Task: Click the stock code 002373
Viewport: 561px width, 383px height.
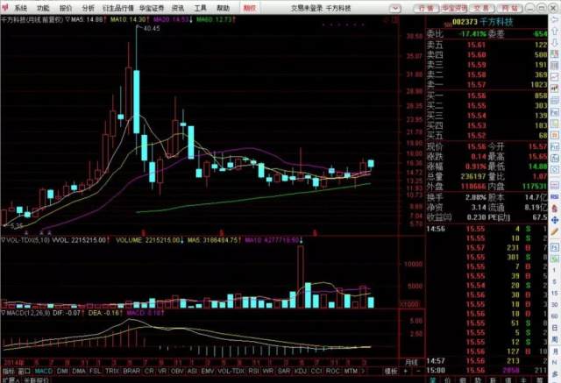Action: [x=465, y=22]
